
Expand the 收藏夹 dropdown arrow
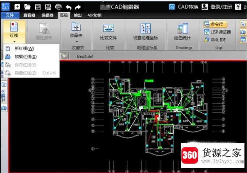click(77, 42)
